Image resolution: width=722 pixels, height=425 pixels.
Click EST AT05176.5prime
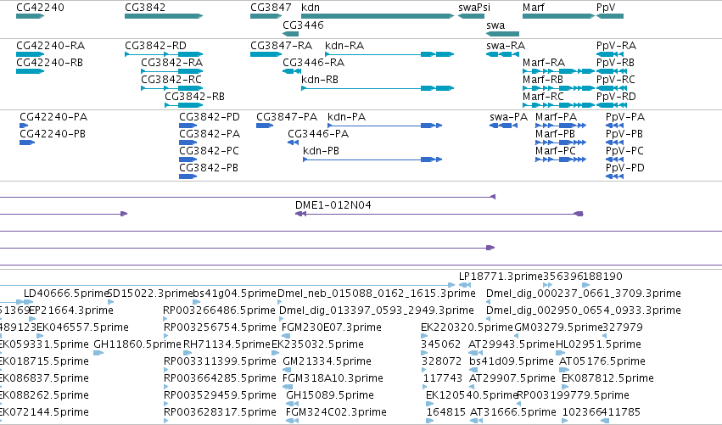click(564, 370)
